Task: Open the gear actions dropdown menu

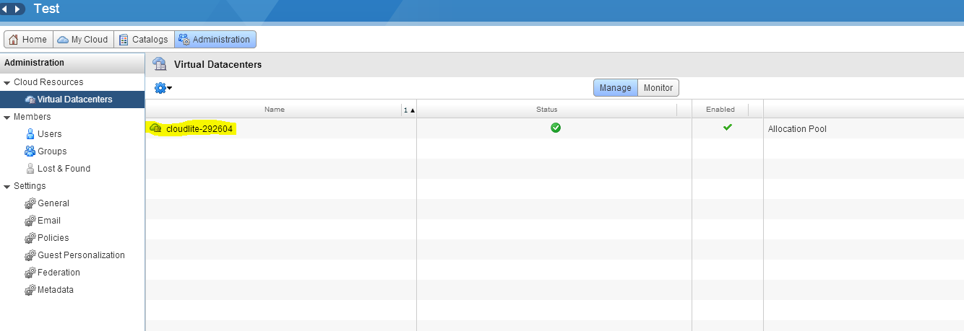Action: click(163, 88)
